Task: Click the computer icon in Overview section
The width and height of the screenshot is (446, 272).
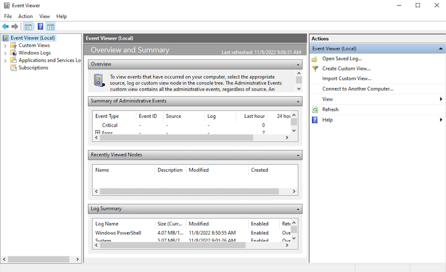Action: tap(99, 80)
